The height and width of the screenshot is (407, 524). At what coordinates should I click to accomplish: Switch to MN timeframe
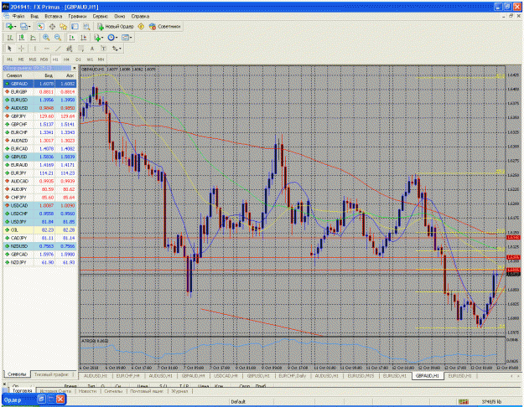[101, 59]
